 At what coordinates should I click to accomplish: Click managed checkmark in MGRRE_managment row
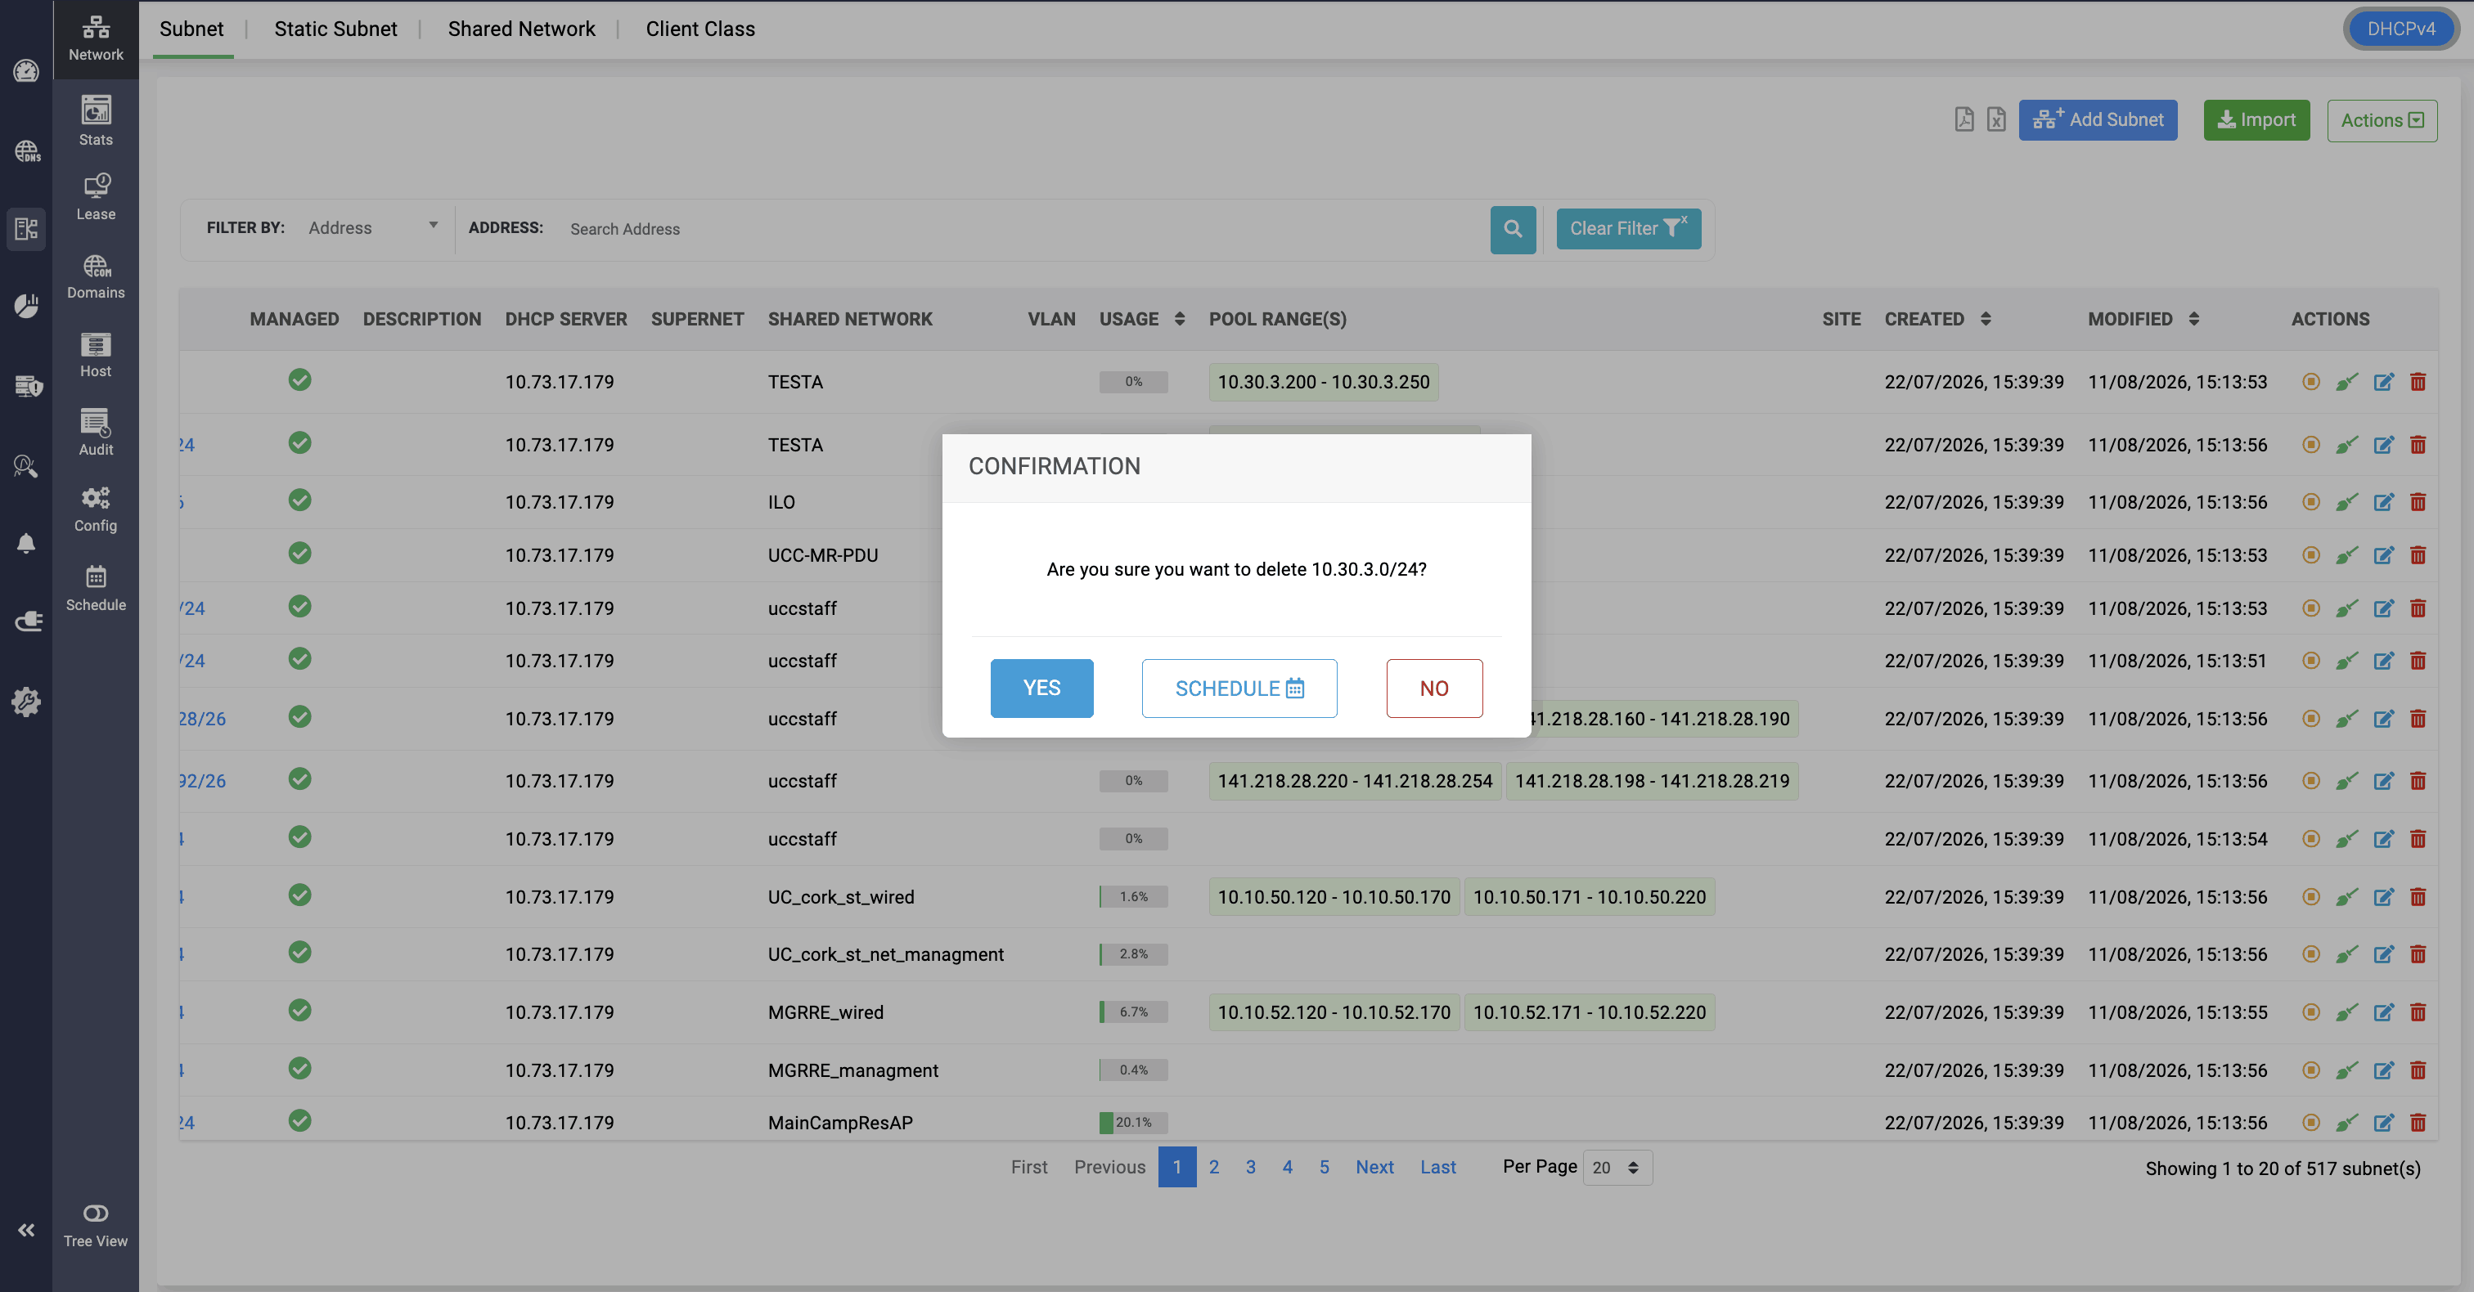click(299, 1067)
